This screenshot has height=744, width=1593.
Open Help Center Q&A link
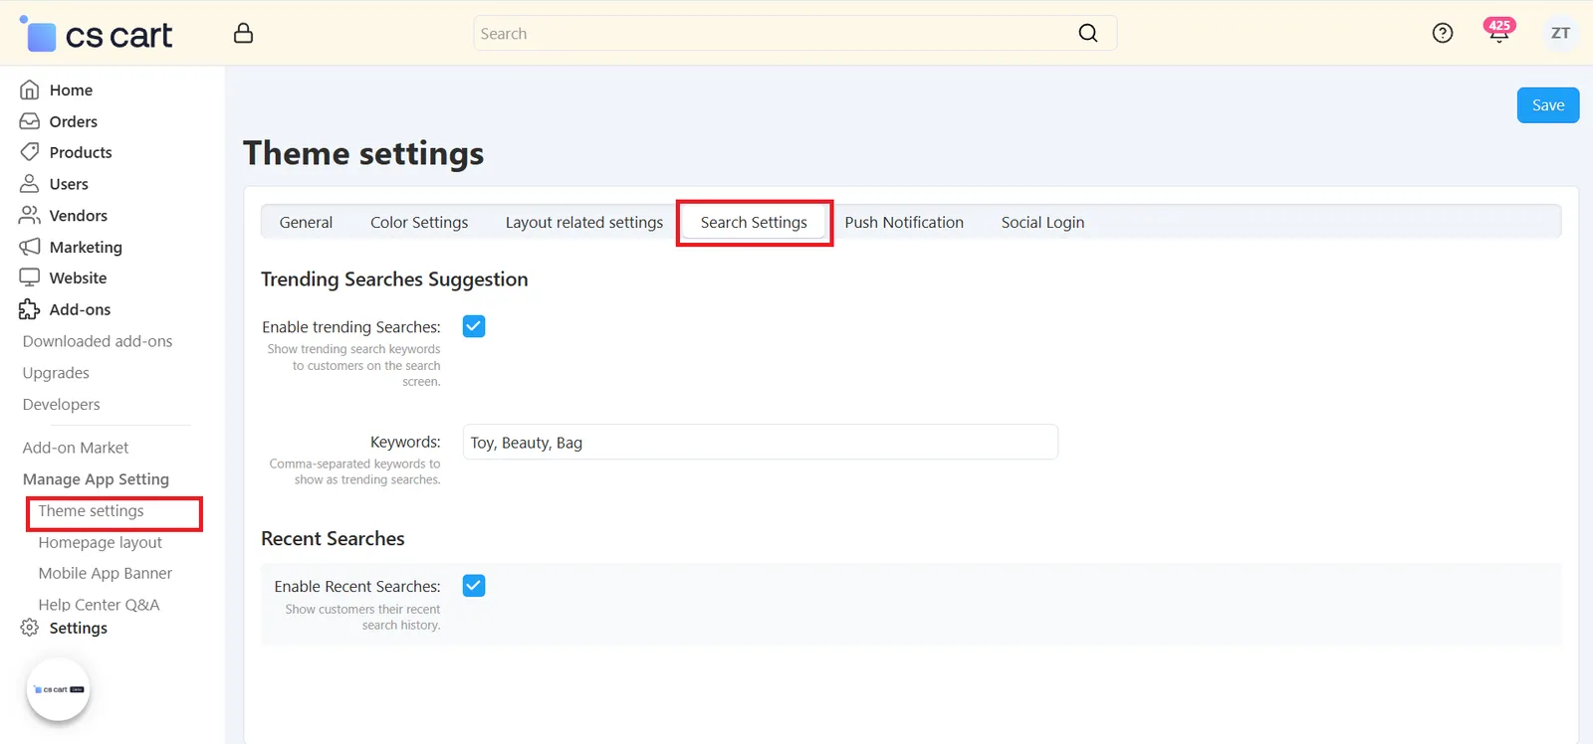100,605
